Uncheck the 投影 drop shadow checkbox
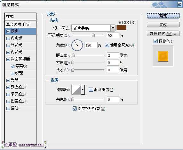This screenshot has width=183, height=150. (x=8, y=31)
